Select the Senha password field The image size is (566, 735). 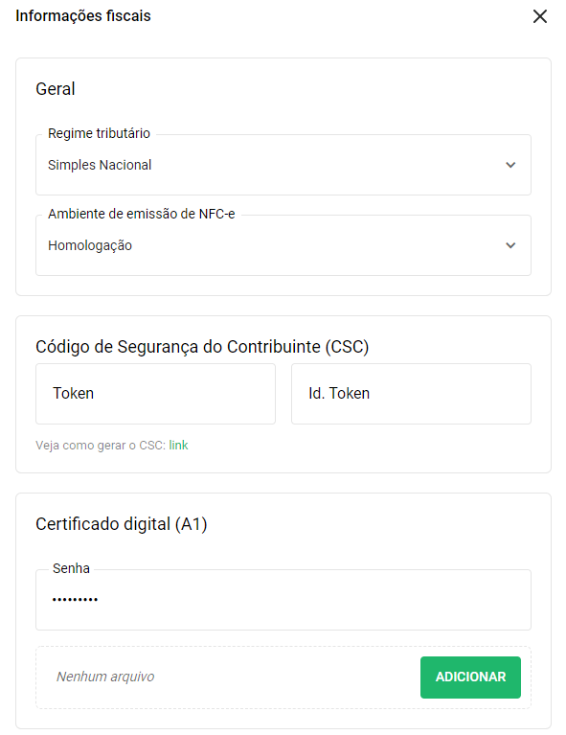[283, 600]
